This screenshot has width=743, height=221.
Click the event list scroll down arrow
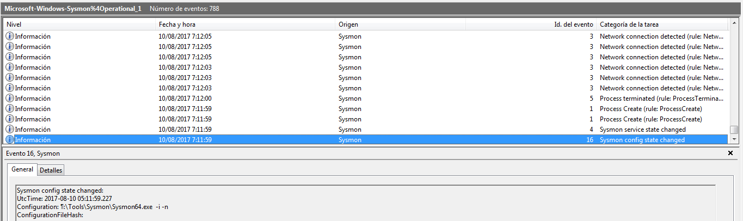click(734, 139)
